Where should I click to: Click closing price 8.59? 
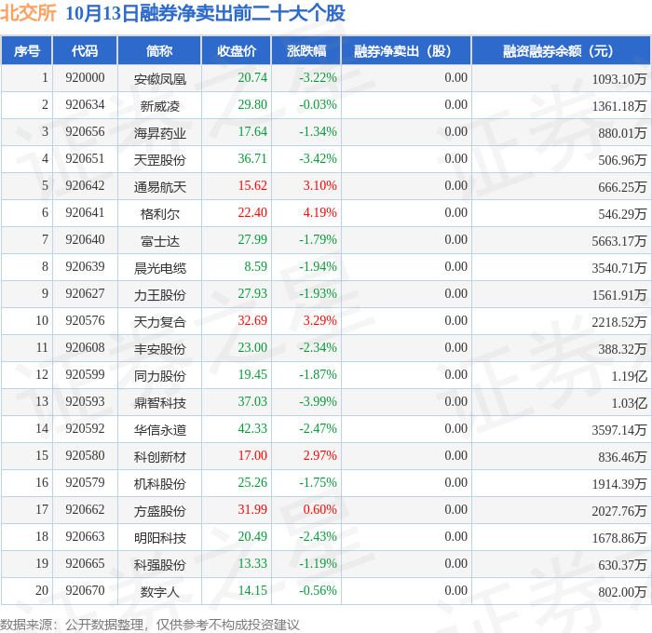click(x=256, y=267)
